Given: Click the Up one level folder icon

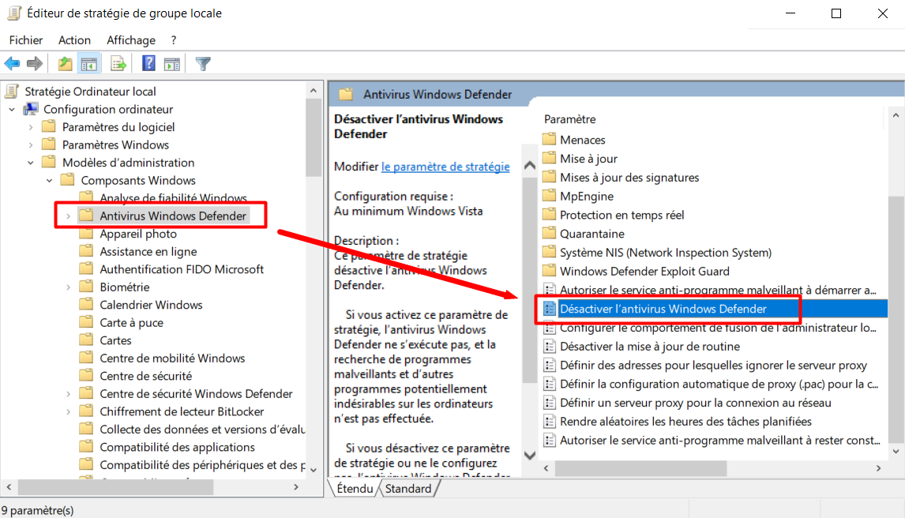Looking at the screenshot, I should pos(66,63).
